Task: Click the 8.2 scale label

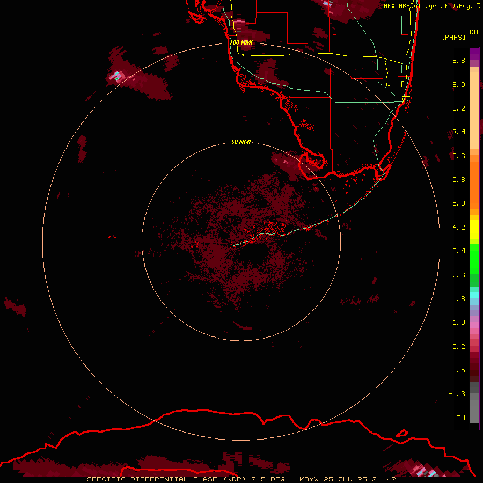Action: (x=459, y=108)
